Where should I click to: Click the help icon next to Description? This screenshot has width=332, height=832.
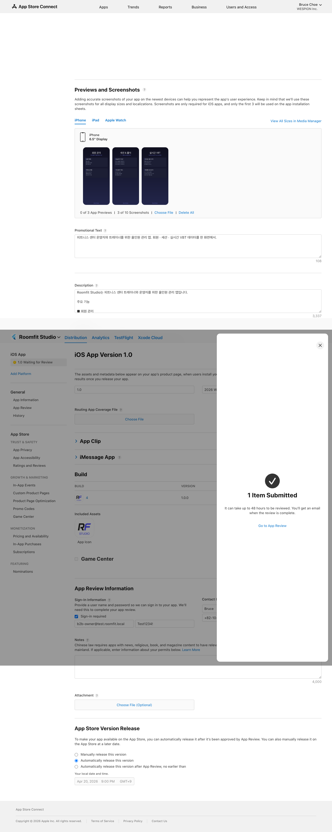pyautogui.click(x=96, y=285)
